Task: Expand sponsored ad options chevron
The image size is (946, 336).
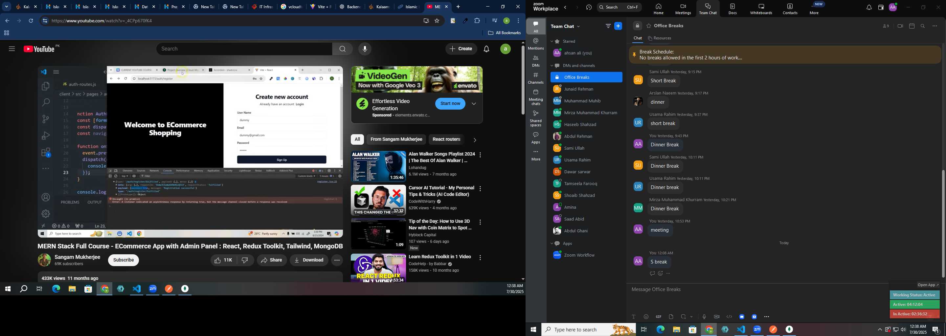Action: pyautogui.click(x=474, y=104)
